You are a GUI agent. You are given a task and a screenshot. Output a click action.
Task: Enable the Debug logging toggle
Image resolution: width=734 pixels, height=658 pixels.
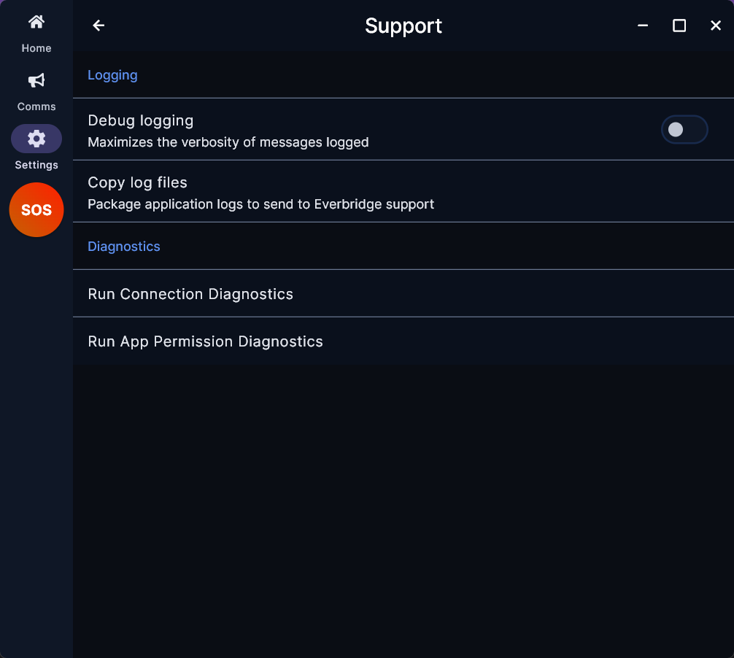684,130
